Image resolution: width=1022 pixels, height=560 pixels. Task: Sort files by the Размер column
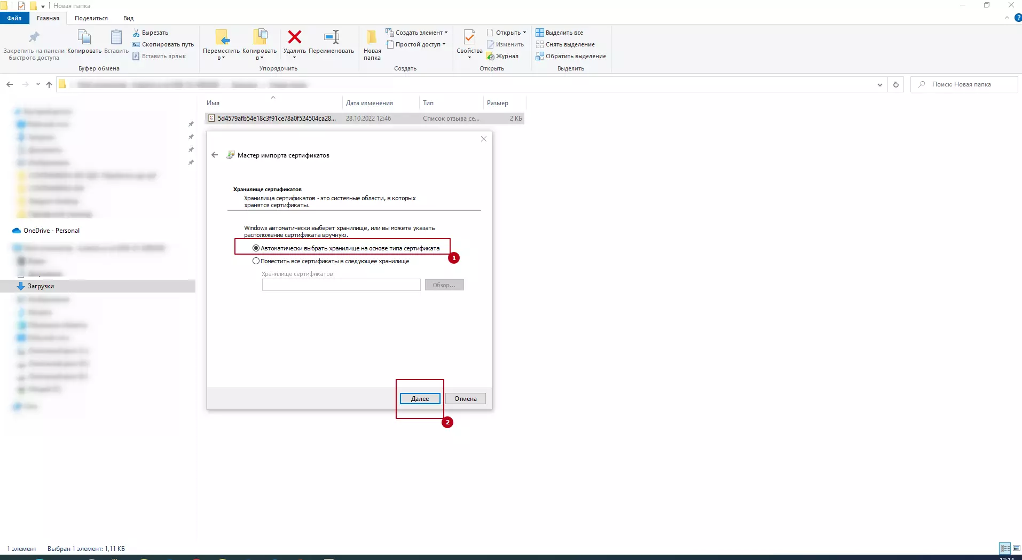click(x=504, y=103)
